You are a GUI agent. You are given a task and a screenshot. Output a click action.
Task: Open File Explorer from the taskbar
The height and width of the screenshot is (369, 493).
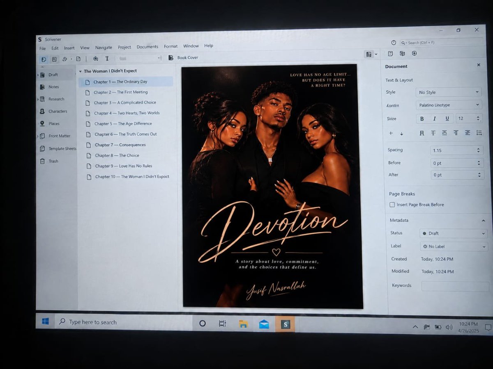pos(244,324)
